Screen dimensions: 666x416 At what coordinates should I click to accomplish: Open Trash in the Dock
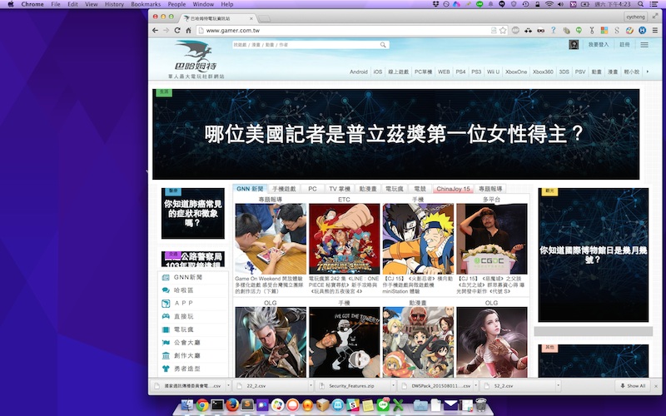coord(481,405)
